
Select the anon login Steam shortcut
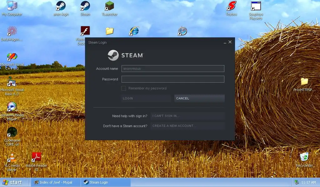pyautogui.click(x=61, y=6)
